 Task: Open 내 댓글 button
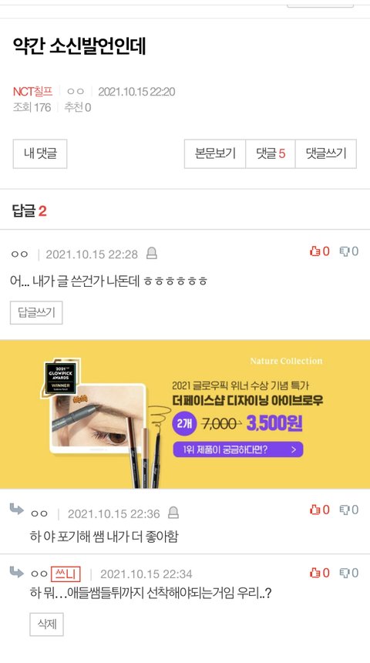coord(40,154)
